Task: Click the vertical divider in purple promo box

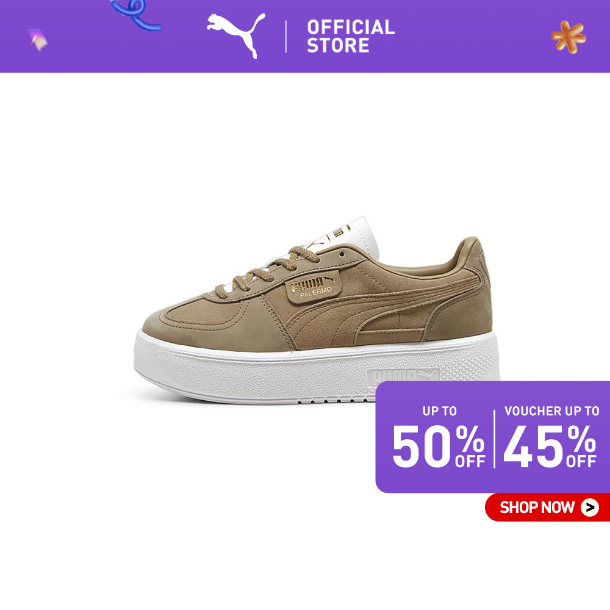Action: (495, 439)
